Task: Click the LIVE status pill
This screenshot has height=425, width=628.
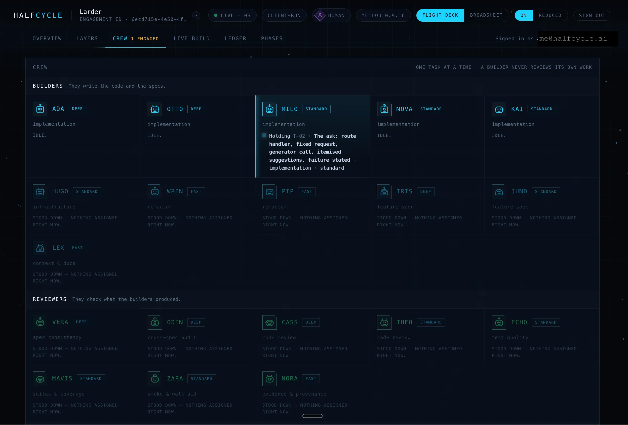Action: coord(232,15)
